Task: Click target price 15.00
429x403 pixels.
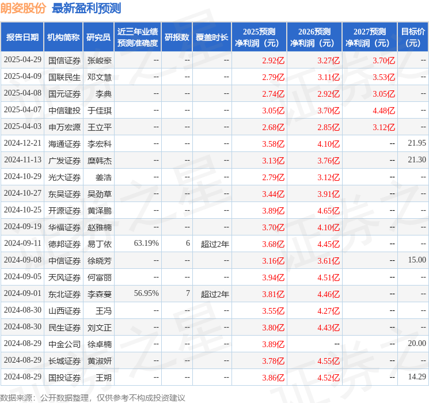Action: click(x=417, y=260)
